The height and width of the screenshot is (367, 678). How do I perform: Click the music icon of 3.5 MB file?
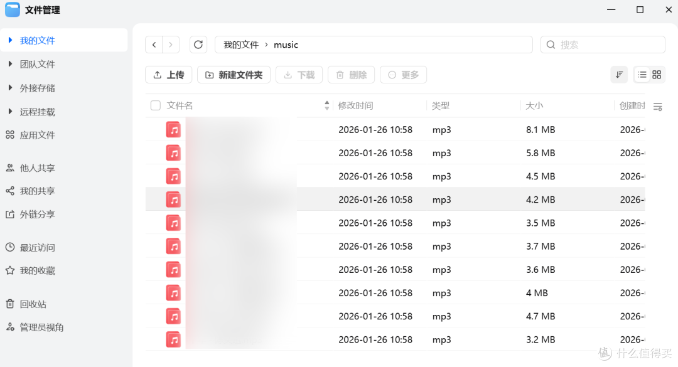pyautogui.click(x=173, y=223)
